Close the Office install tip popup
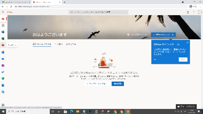 click(187, 42)
